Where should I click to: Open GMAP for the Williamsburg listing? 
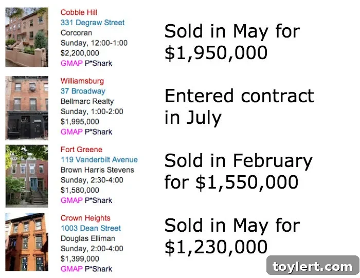tap(71, 132)
